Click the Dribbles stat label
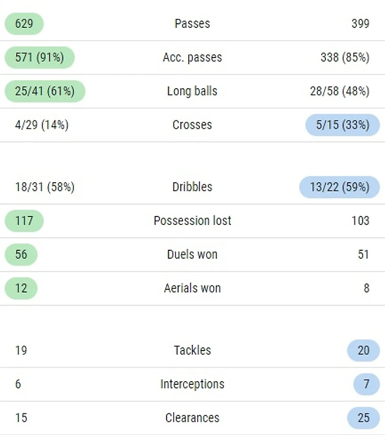Screen dimensions: 385x435 click(x=192, y=187)
